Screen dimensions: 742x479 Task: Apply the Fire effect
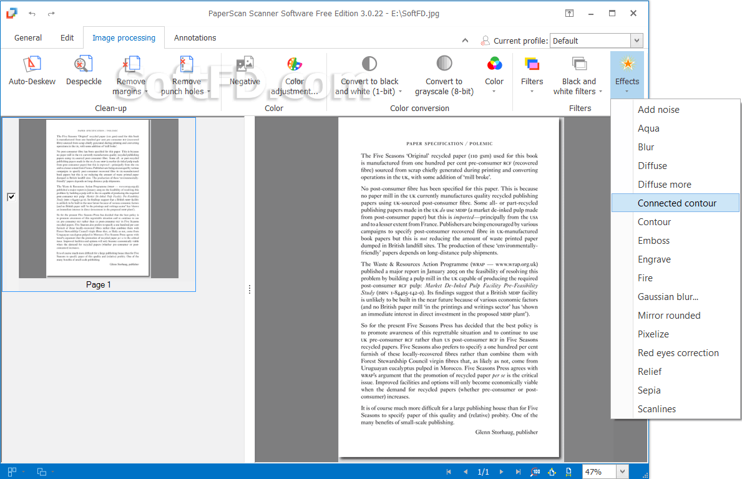click(676, 278)
